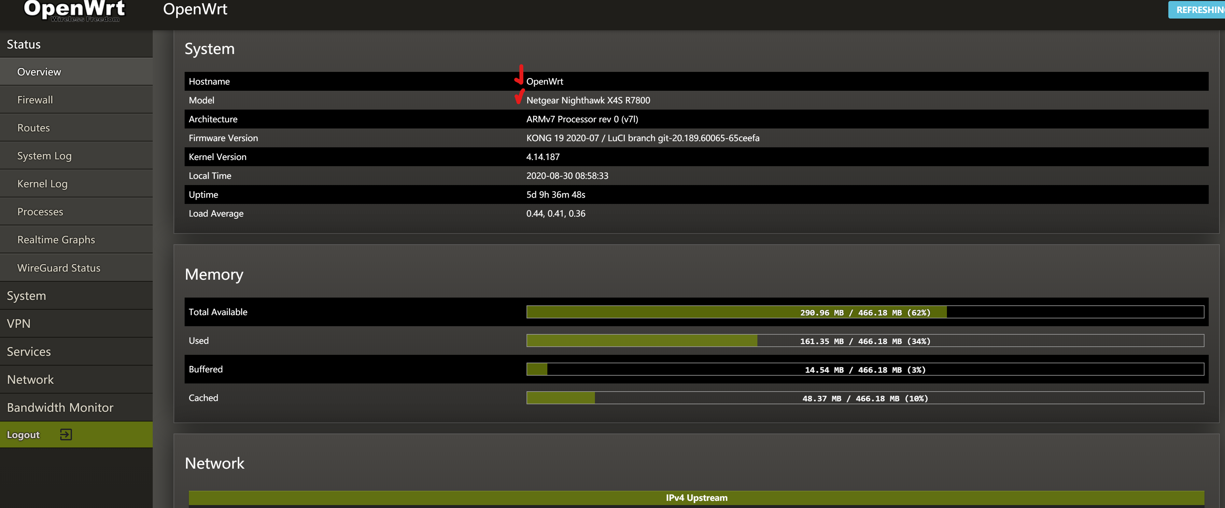The height and width of the screenshot is (508, 1225).
Task: Select the KONG 19 2020-07 firmware version text
Action: coord(642,138)
